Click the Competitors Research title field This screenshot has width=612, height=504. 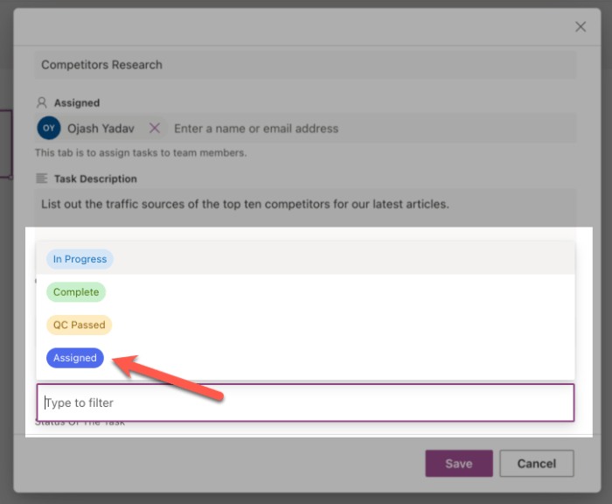pos(305,65)
